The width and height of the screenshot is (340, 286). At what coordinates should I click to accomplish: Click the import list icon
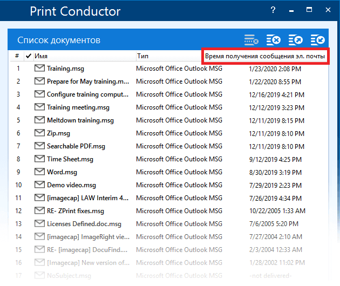[318, 40]
